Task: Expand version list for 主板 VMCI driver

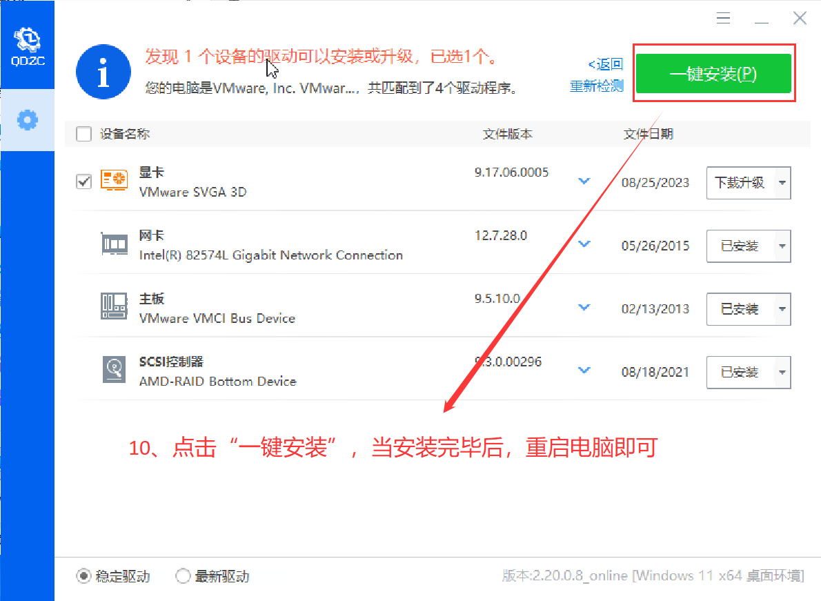Action: coord(584,307)
